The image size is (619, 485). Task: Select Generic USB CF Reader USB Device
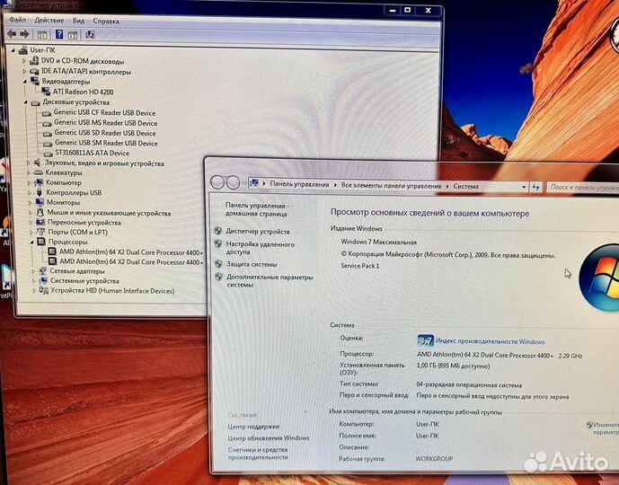tap(104, 112)
